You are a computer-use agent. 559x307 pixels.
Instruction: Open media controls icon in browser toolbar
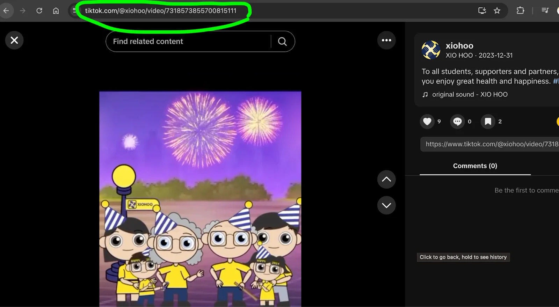click(x=545, y=11)
